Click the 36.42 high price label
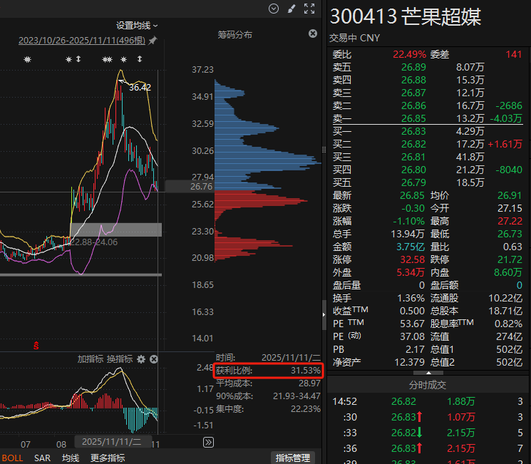The image size is (531, 464). click(x=140, y=88)
